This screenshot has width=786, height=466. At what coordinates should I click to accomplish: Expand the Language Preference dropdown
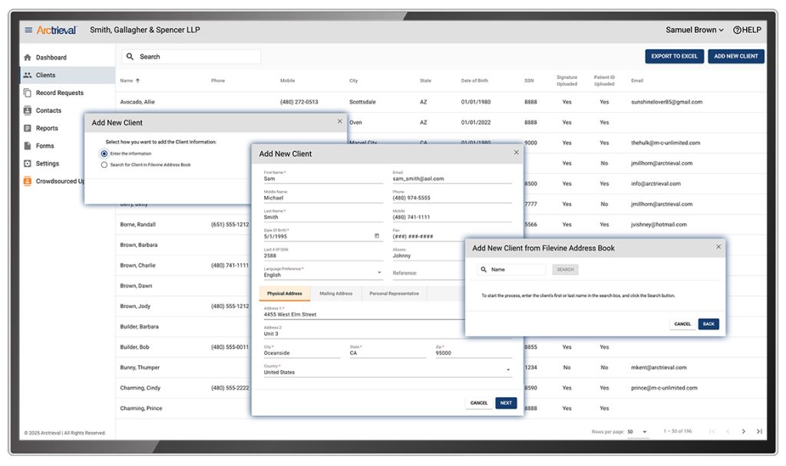coord(379,274)
